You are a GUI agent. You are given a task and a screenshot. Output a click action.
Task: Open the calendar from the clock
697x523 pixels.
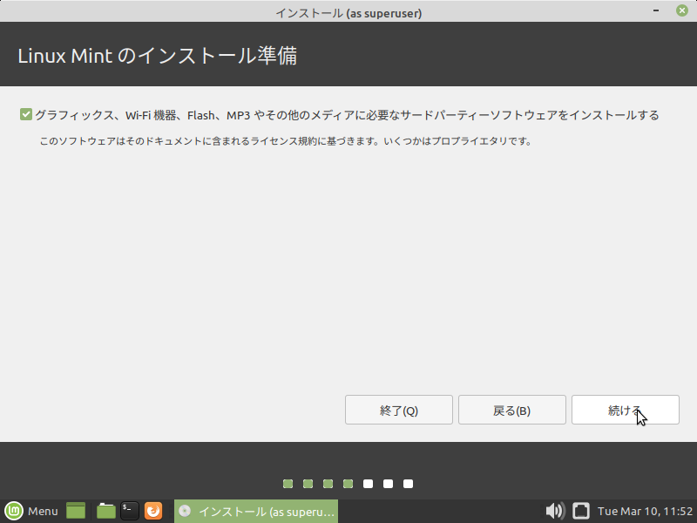[645, 512]
